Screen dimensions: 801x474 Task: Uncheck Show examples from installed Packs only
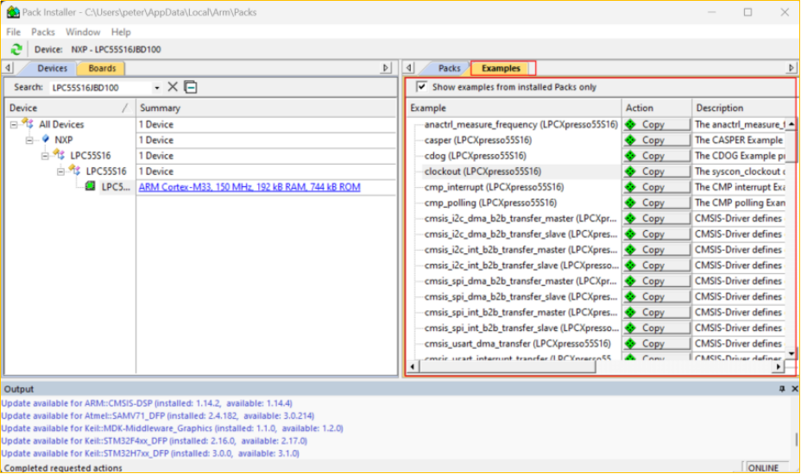click(421, 87)
